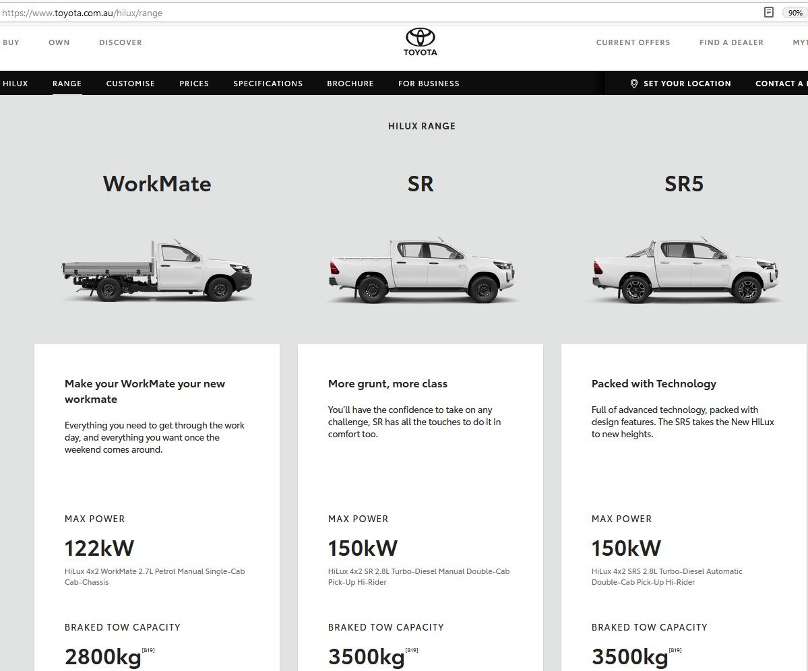
Task: Click the HILUX RANGE page title
Action: pos(421,126)
